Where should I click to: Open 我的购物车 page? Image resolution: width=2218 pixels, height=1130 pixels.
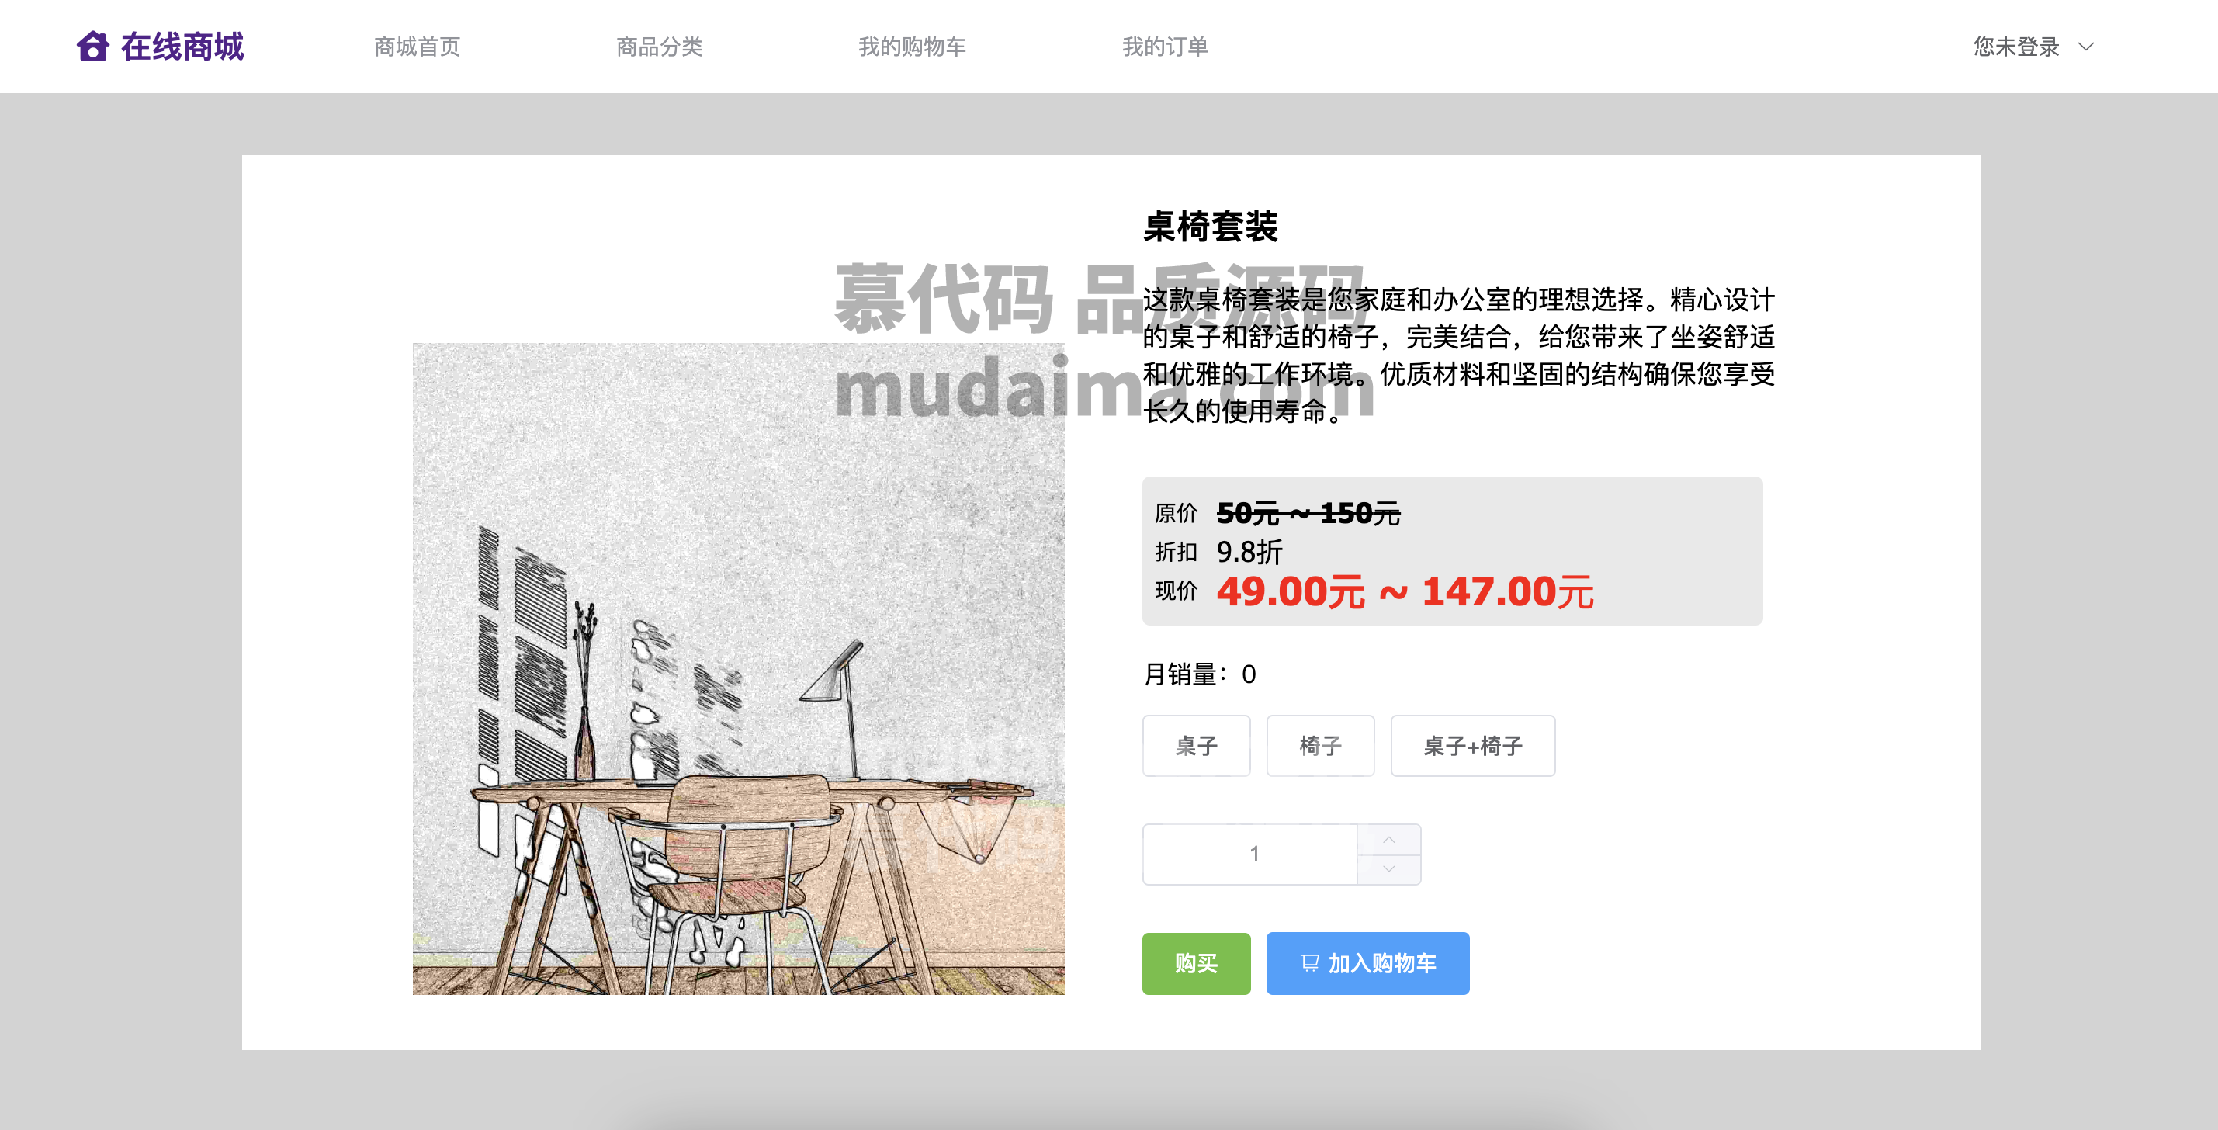[x=912, y=47]
